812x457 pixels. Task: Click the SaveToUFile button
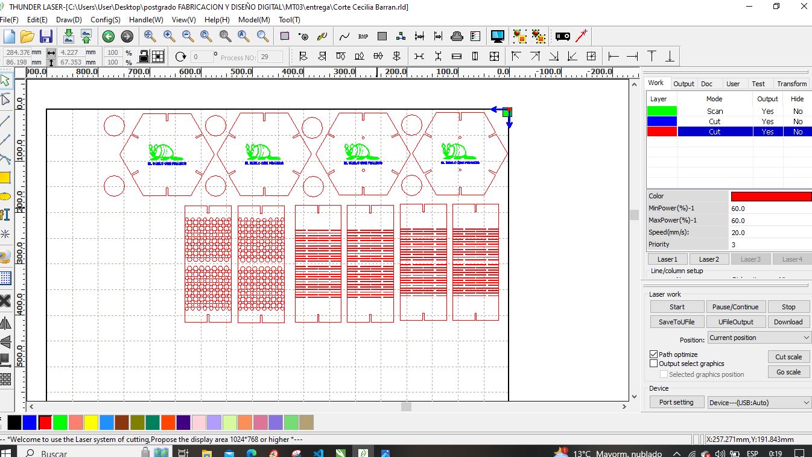pyautogui.click(x=677, y=322)
